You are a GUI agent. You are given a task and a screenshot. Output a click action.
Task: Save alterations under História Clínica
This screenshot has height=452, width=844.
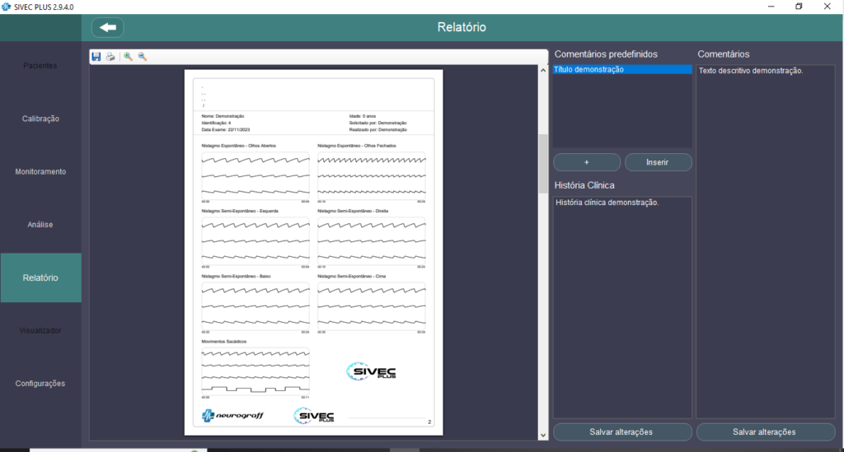621,431
